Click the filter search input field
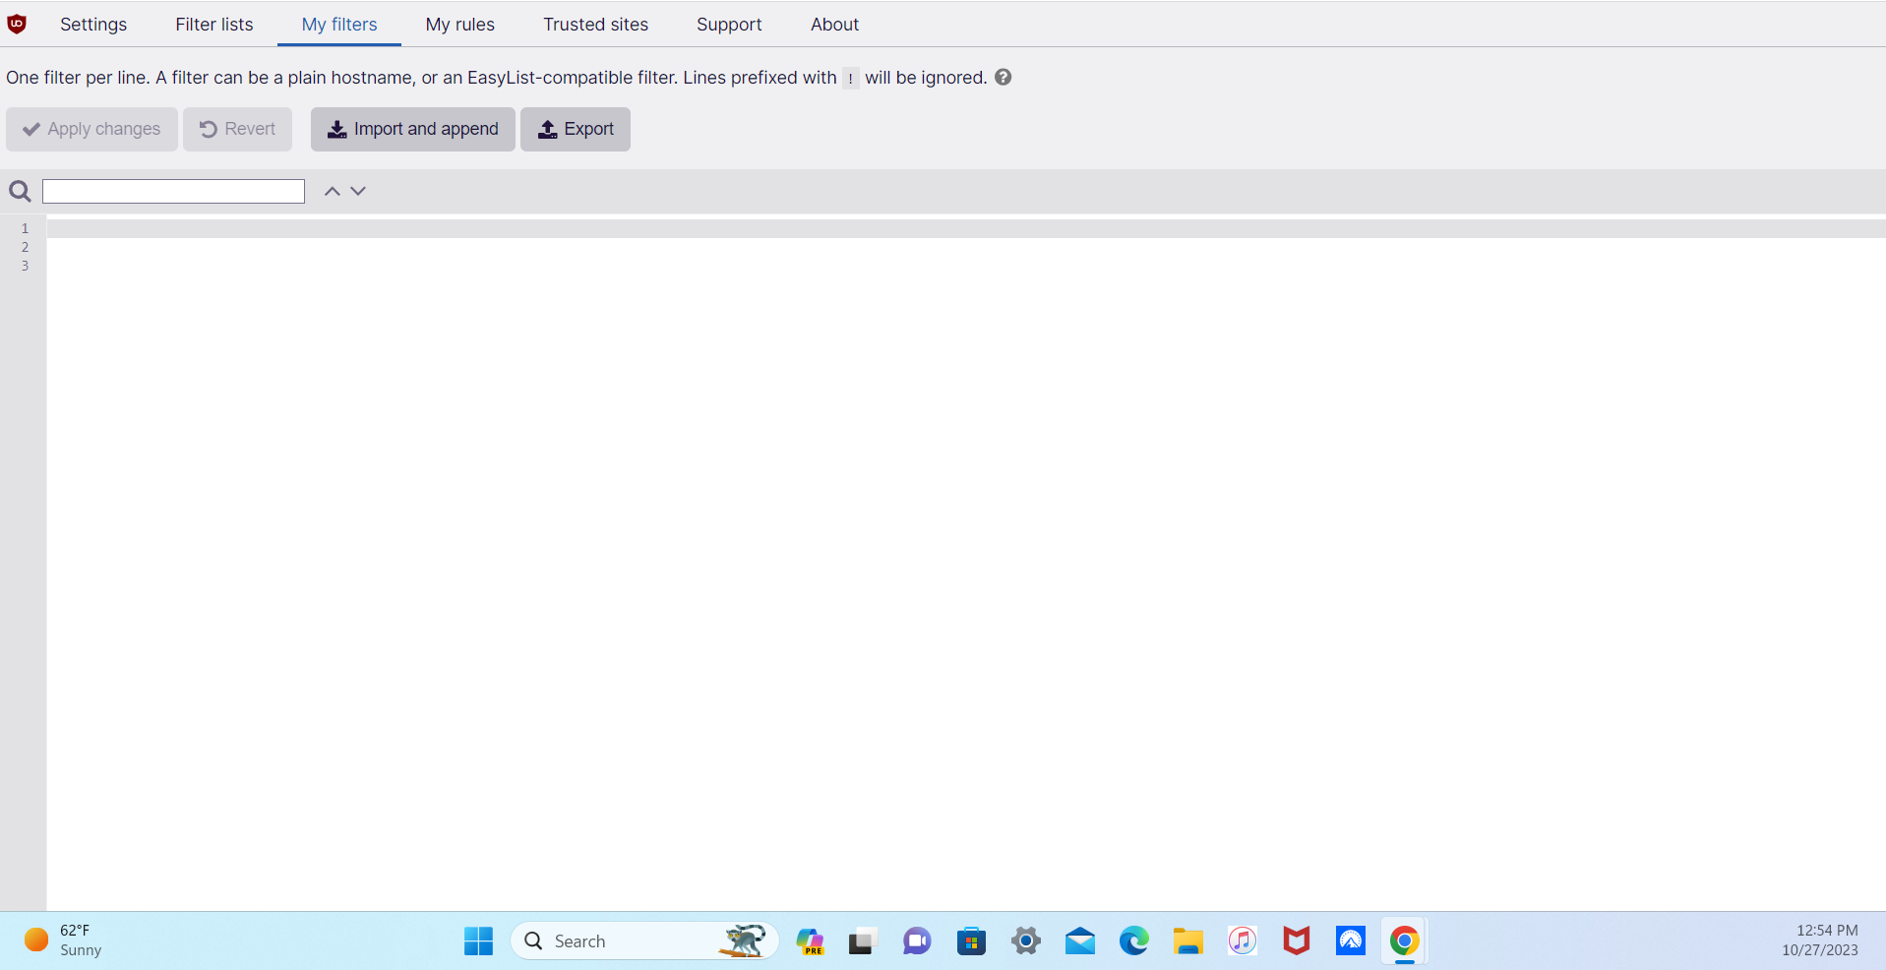Screen dimensions: 1886x970 pyautogui.click(x=173, y=191)
